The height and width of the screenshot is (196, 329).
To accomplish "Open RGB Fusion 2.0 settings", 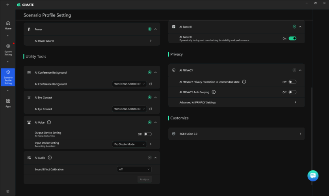I will pyautogui.click(x=236, y=134).
